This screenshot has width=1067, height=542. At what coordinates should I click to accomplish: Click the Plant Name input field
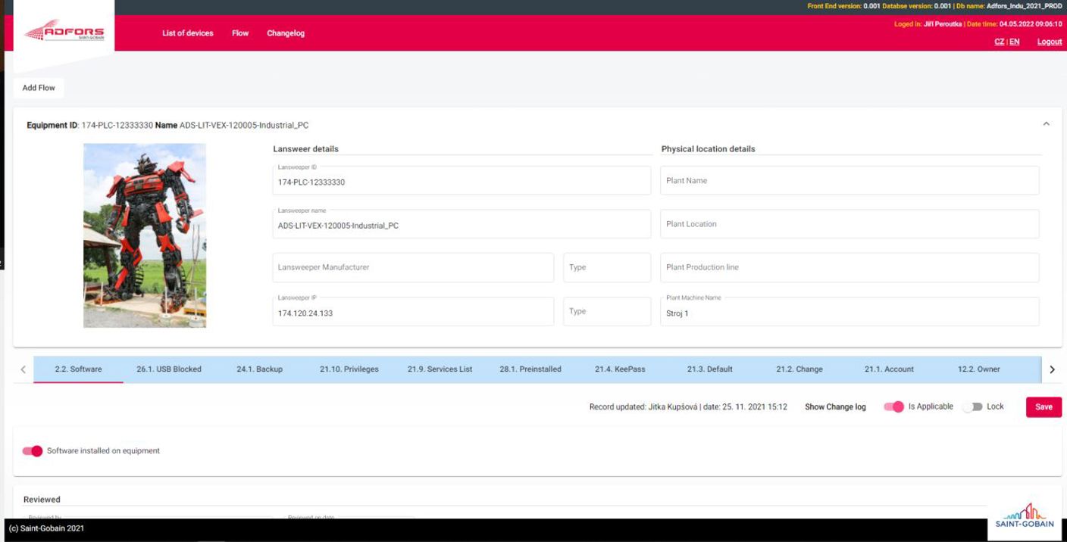849,181
